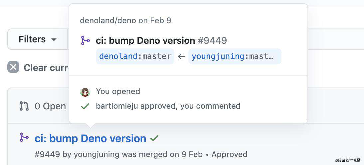This screenshot has width=364, height=165.
Task: Open the denoland/deno repository link in hovercard
Action: coord(108,21)
